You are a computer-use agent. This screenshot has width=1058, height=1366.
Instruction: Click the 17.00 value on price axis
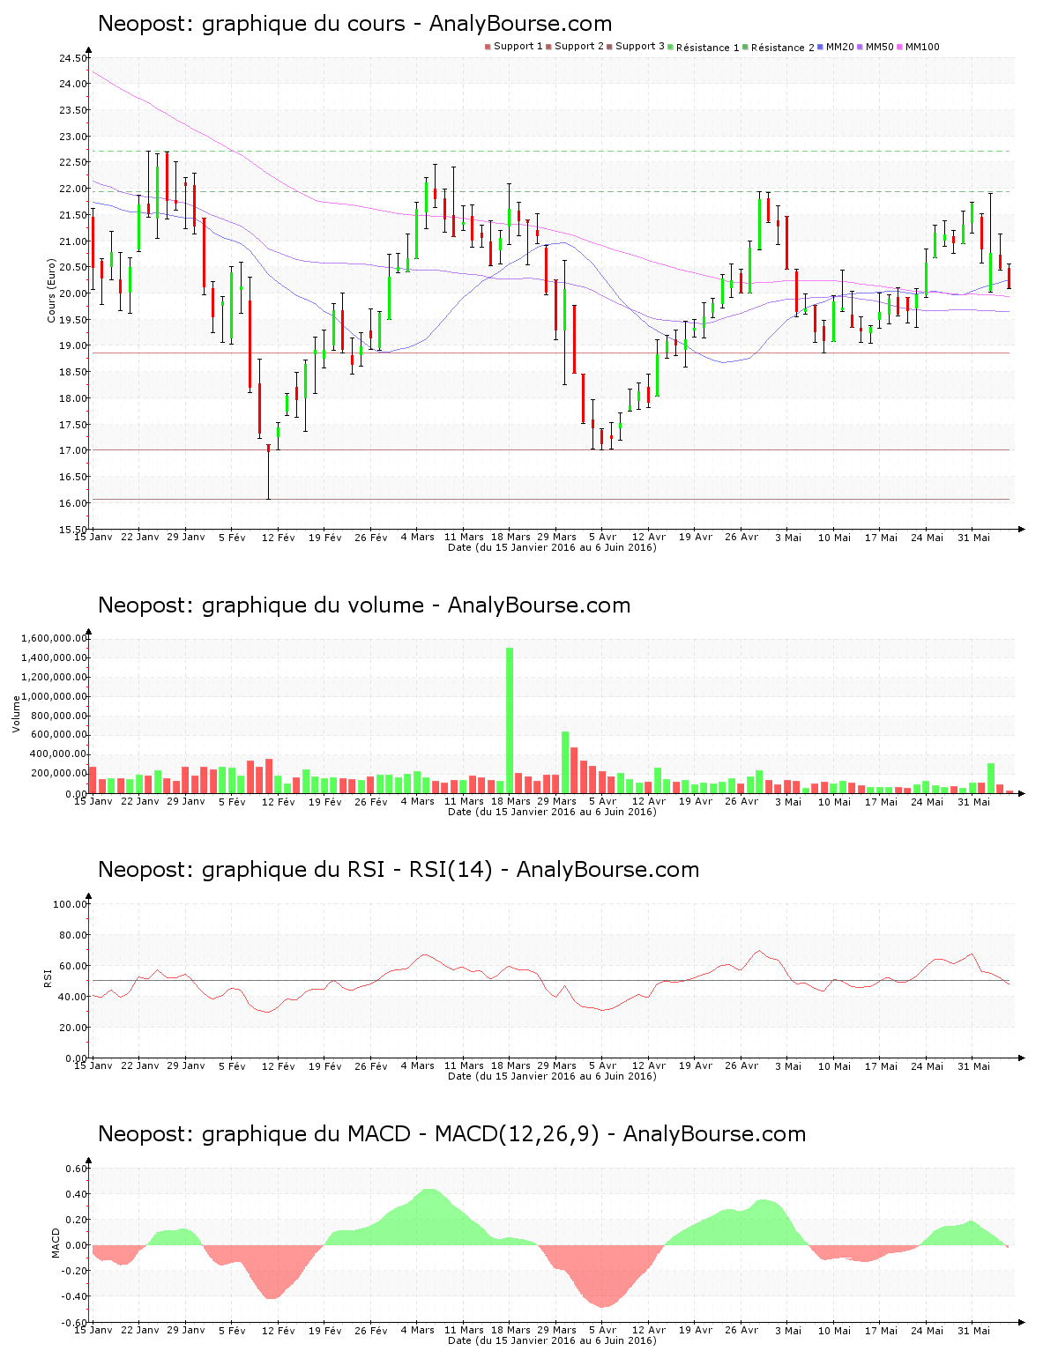73,451
